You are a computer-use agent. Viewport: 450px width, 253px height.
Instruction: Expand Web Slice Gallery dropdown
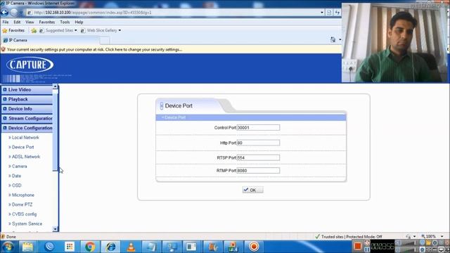(x=120, y=30)
